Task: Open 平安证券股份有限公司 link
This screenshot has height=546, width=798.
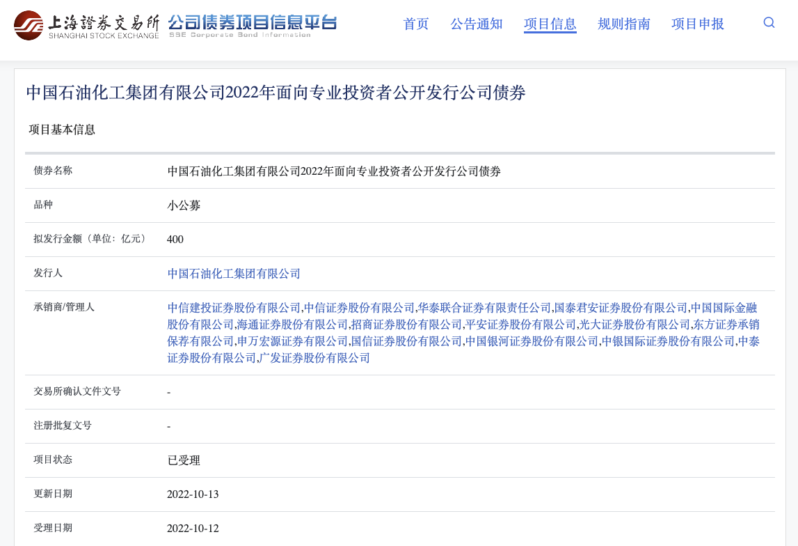Action: [520, 325]
